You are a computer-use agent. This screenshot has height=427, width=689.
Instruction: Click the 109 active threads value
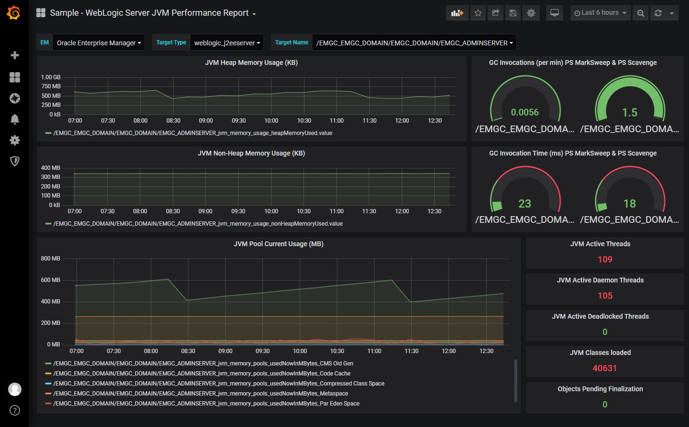[x=605, y=260]
